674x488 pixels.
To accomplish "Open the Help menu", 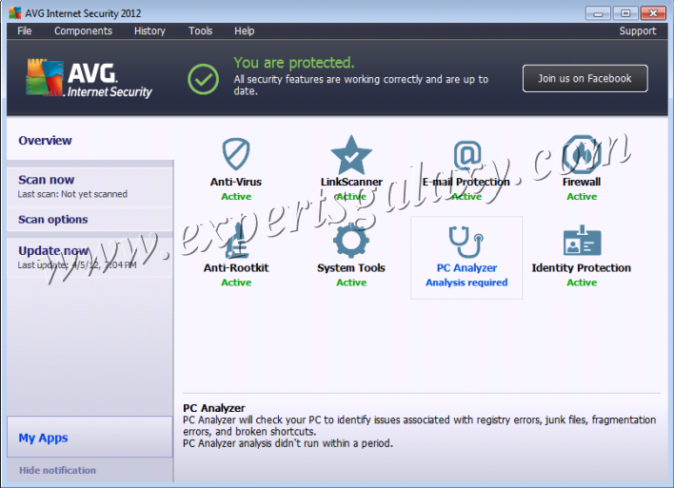I will (x=244, y=31).
